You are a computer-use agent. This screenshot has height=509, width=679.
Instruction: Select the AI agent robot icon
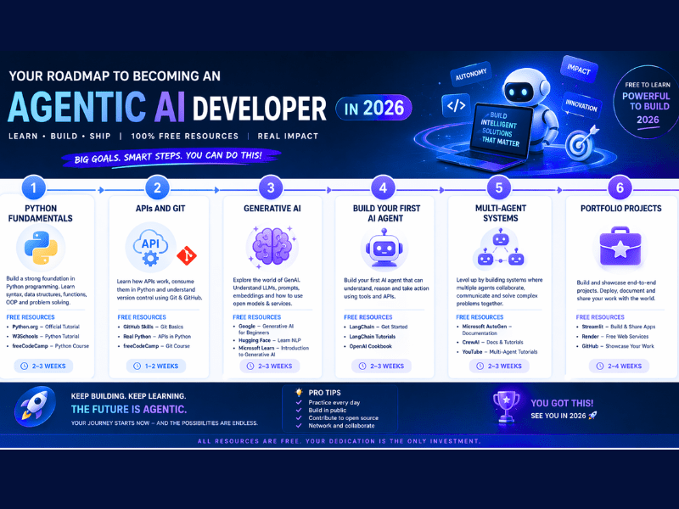click(383, 249)
